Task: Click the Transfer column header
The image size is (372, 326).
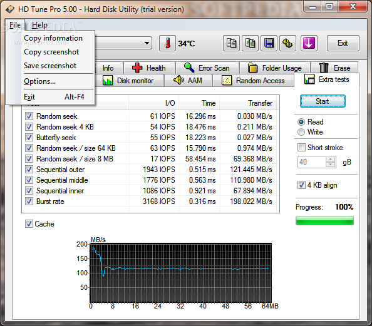Action: 248,103
